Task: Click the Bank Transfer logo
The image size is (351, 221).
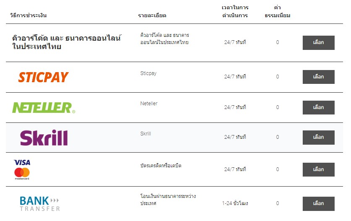Action: [40, 203]
